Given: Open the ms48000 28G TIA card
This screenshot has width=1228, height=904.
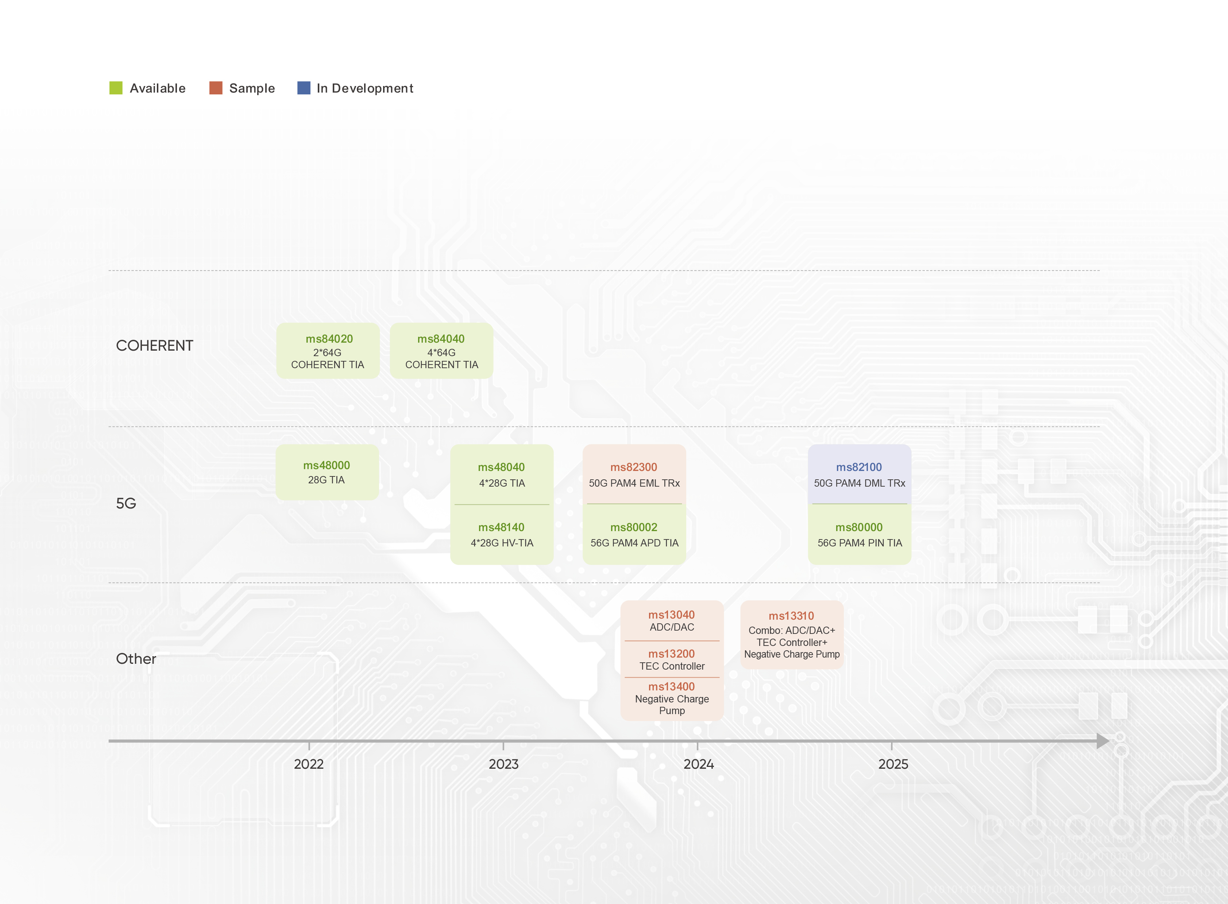Looking at the screenshot, I should tap(327, 472).
